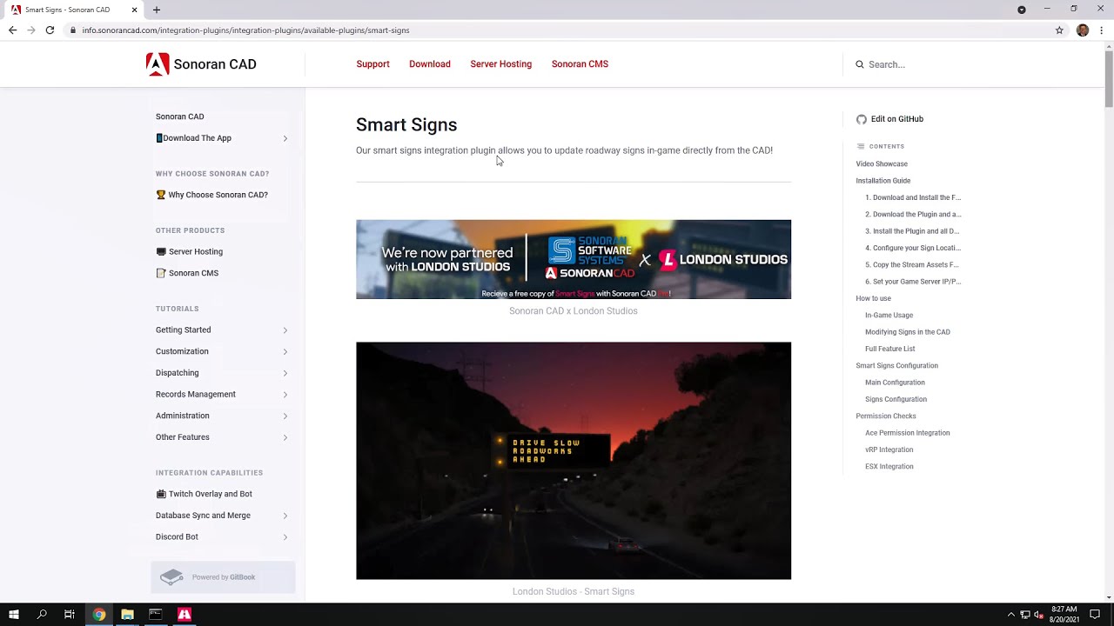Select Twitch Overlay and Bot sidebar item
This screenshot has width=1114, height=626.
[x=211, y=494]
